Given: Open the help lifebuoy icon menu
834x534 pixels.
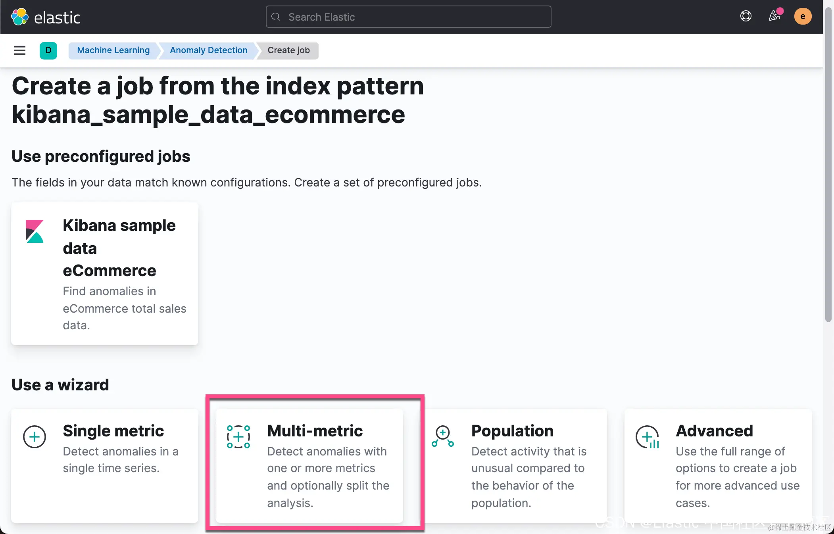Looking at the screenshot, I should tap(746, 16).
